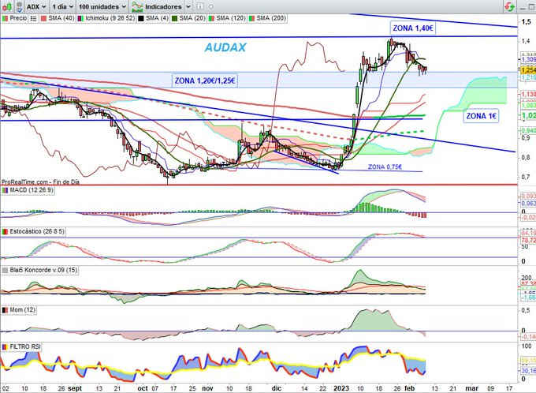The height and width of the screenshot is (393, 536).
Task: Click the FILTRO RSI color icon
Action: [5, 347]
